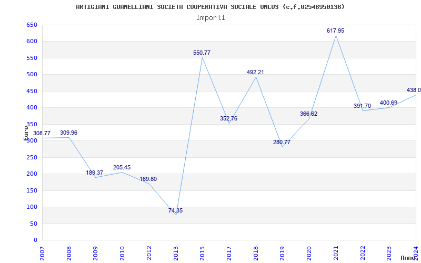Viewport: 421px width, 263px height.
Task: Select the 308.77 data label
Action: (42, 134)
